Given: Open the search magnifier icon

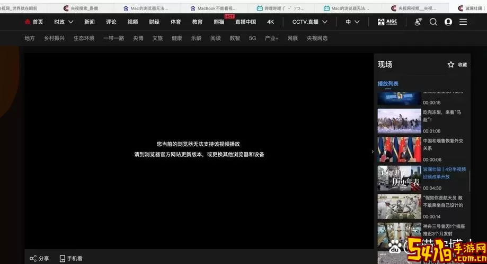Looking at the screenshot, I should pyautogui.click(x=433, y=22).
